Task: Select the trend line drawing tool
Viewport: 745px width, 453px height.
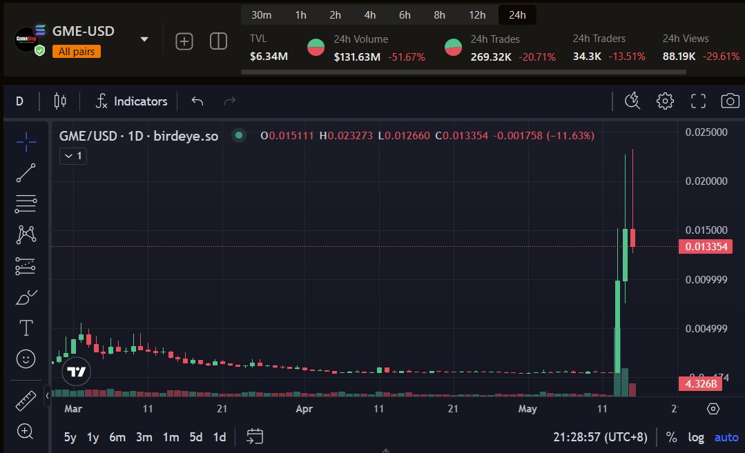Action: click(x=26, y=172)
